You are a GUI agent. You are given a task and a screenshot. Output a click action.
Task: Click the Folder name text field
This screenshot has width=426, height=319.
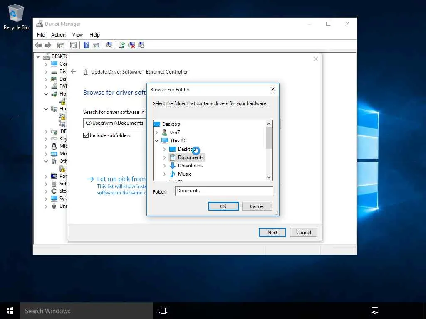point(224,191)
